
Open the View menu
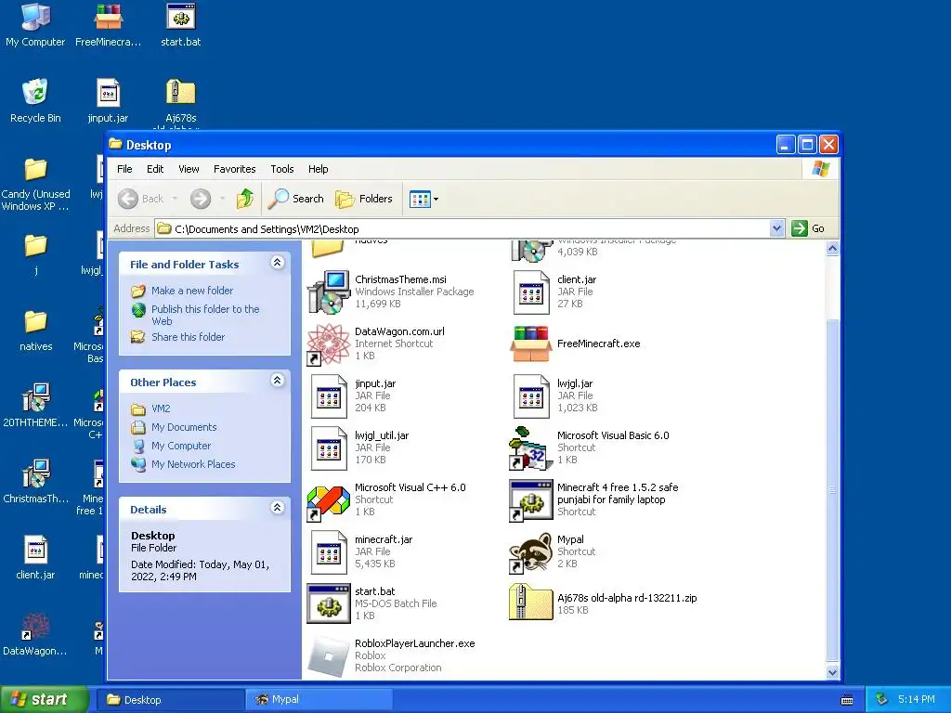pyautogui.click(x=189, y=169)
